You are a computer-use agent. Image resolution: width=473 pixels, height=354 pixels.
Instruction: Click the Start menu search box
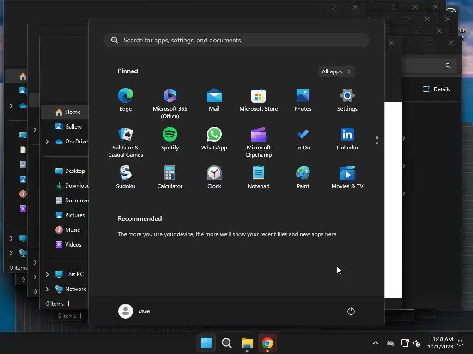[236, 40]
